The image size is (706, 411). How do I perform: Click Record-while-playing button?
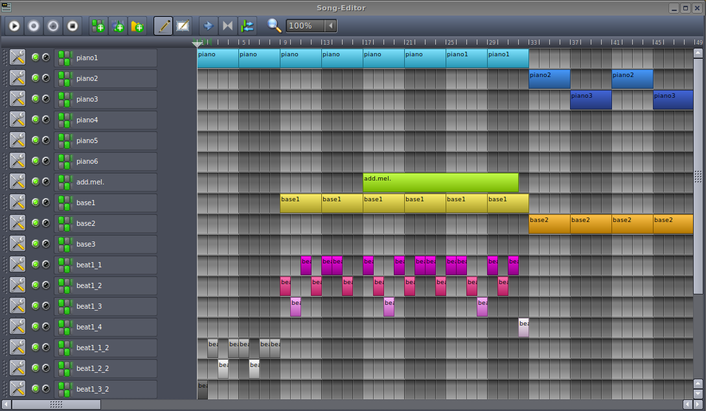53,26
